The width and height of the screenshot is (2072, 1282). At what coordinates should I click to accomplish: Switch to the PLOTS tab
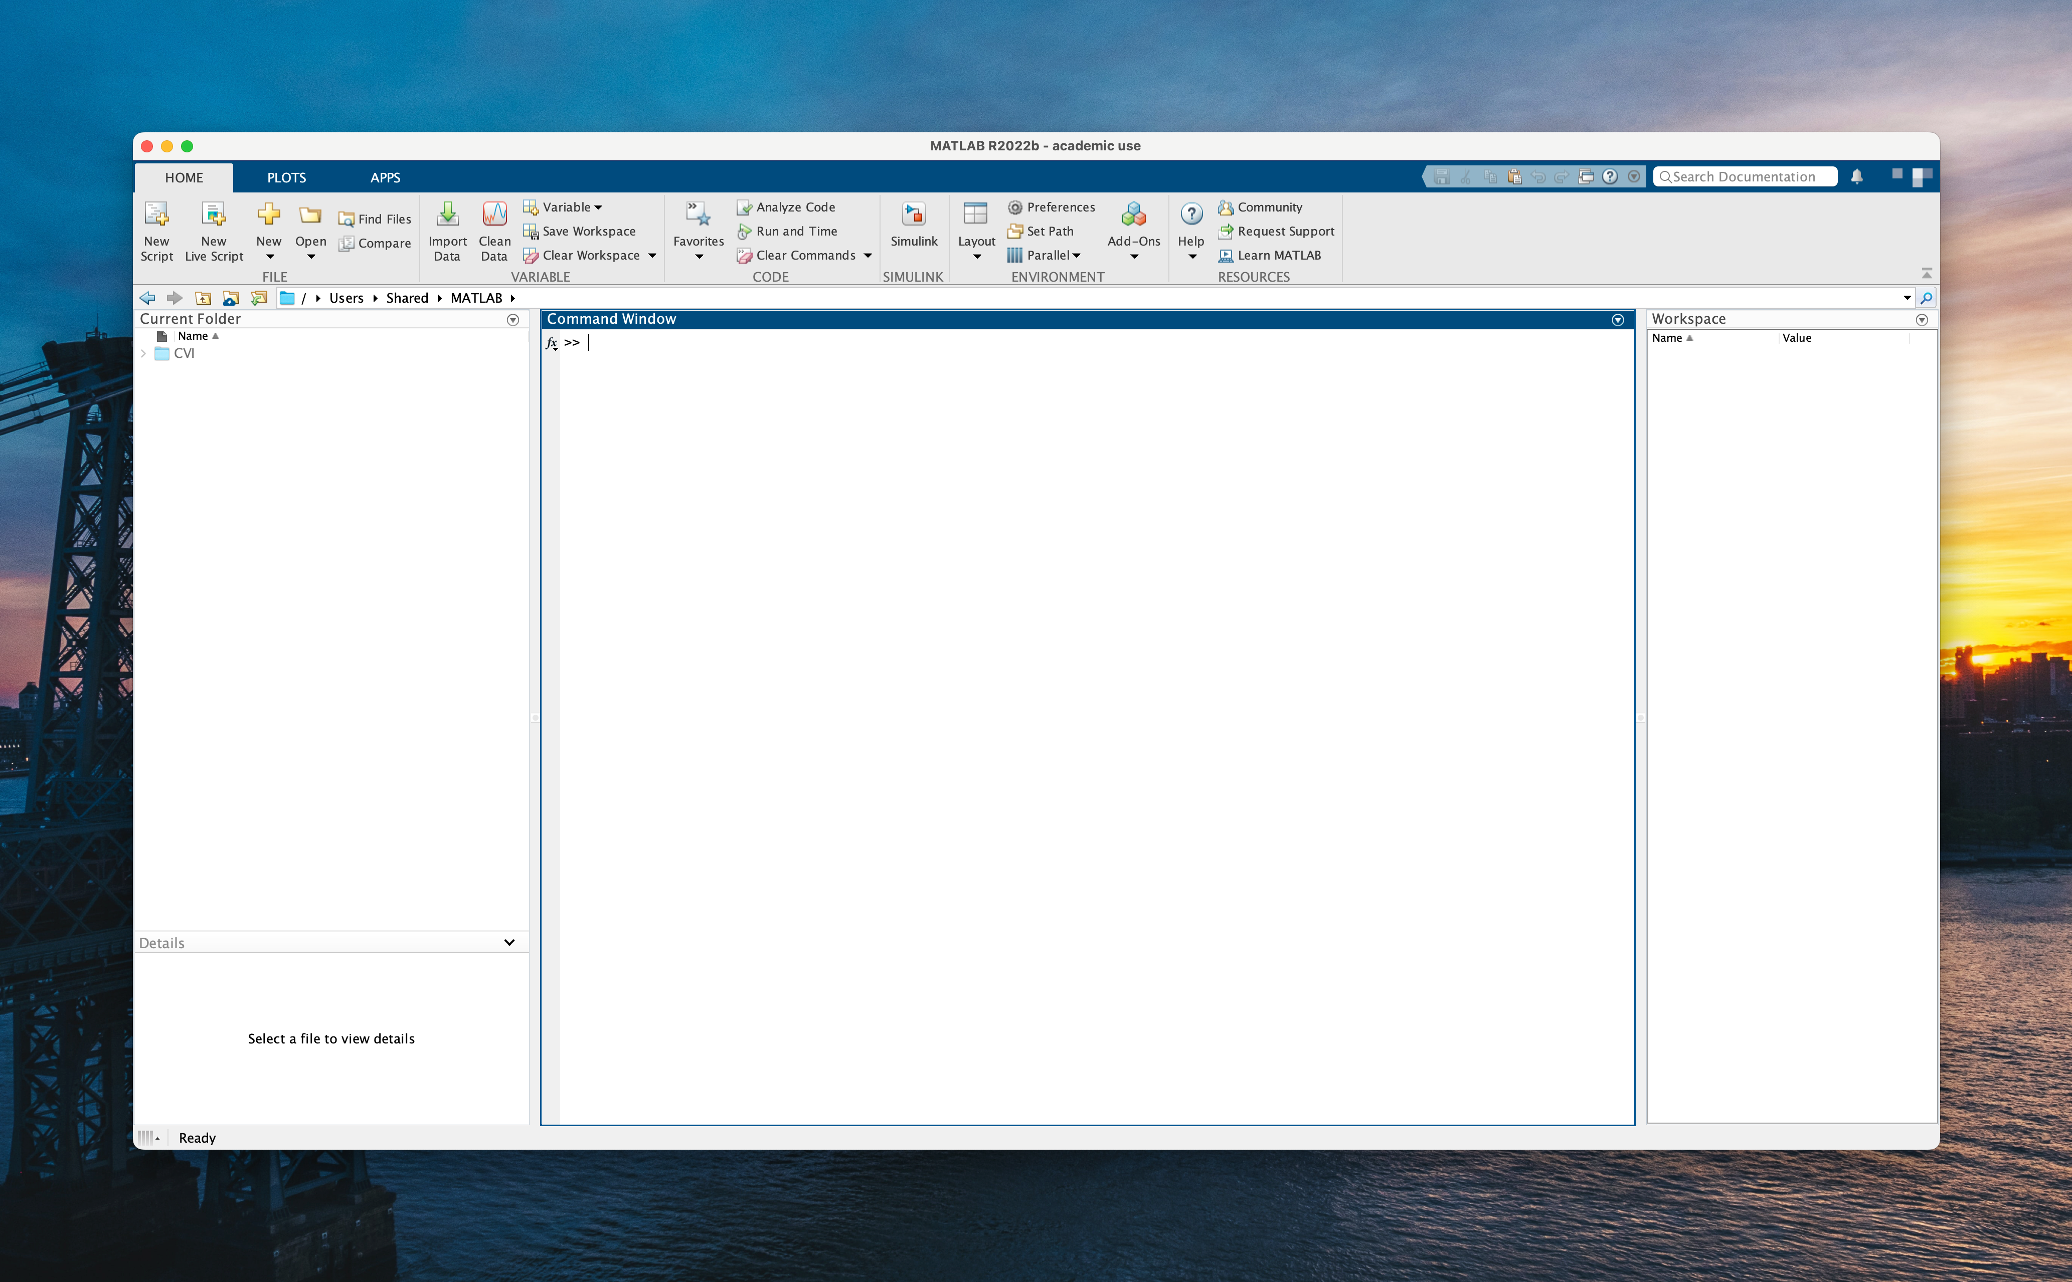286,177
